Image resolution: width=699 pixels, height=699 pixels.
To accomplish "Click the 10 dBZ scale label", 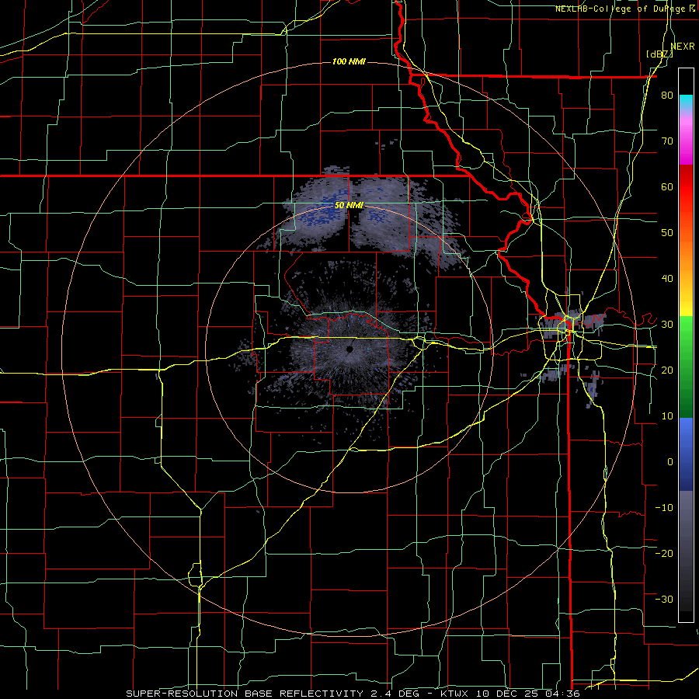I will tap(667, 416).
